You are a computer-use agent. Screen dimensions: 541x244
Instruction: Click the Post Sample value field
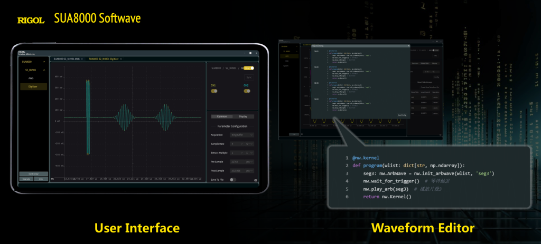[237, 170]
